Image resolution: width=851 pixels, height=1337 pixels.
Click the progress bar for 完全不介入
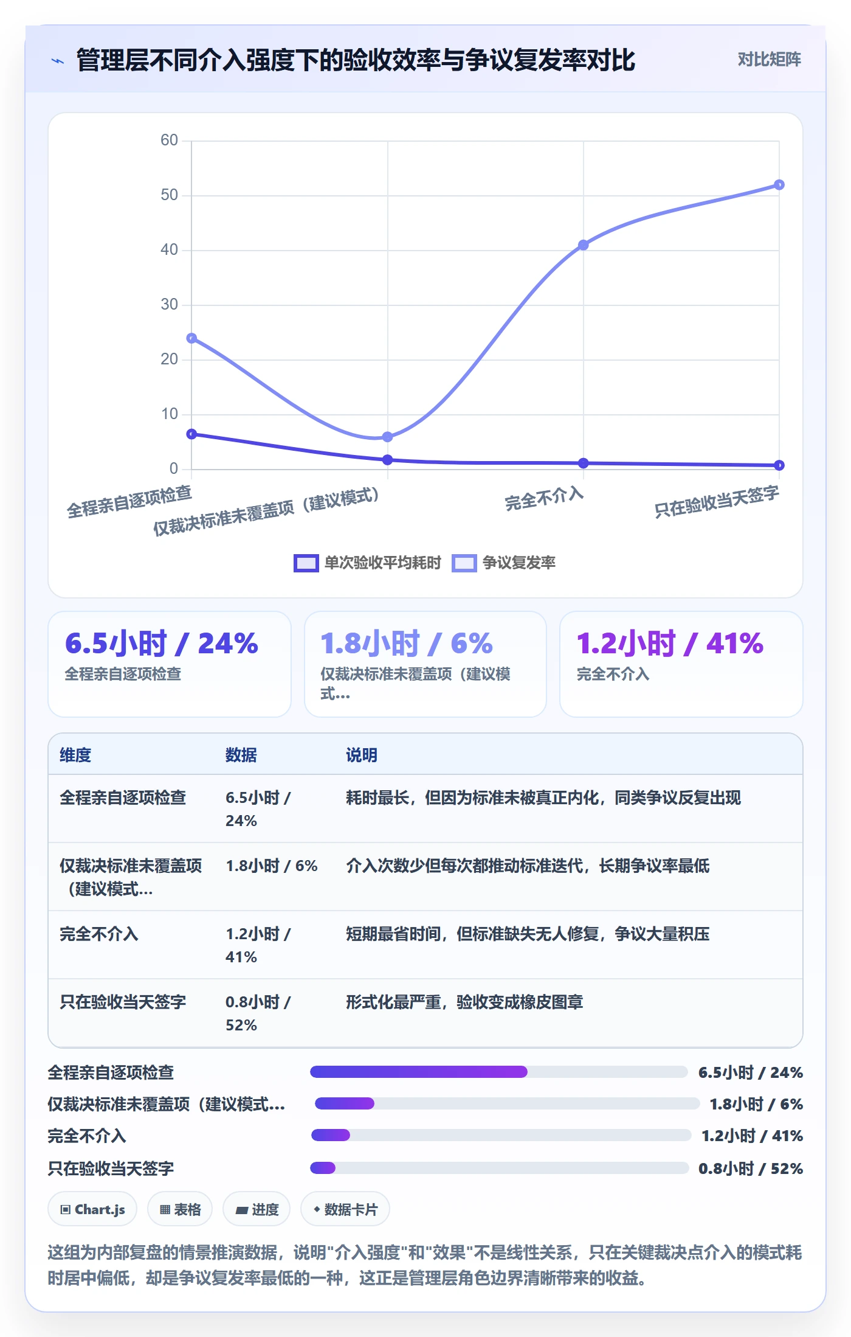[501, 1135]
